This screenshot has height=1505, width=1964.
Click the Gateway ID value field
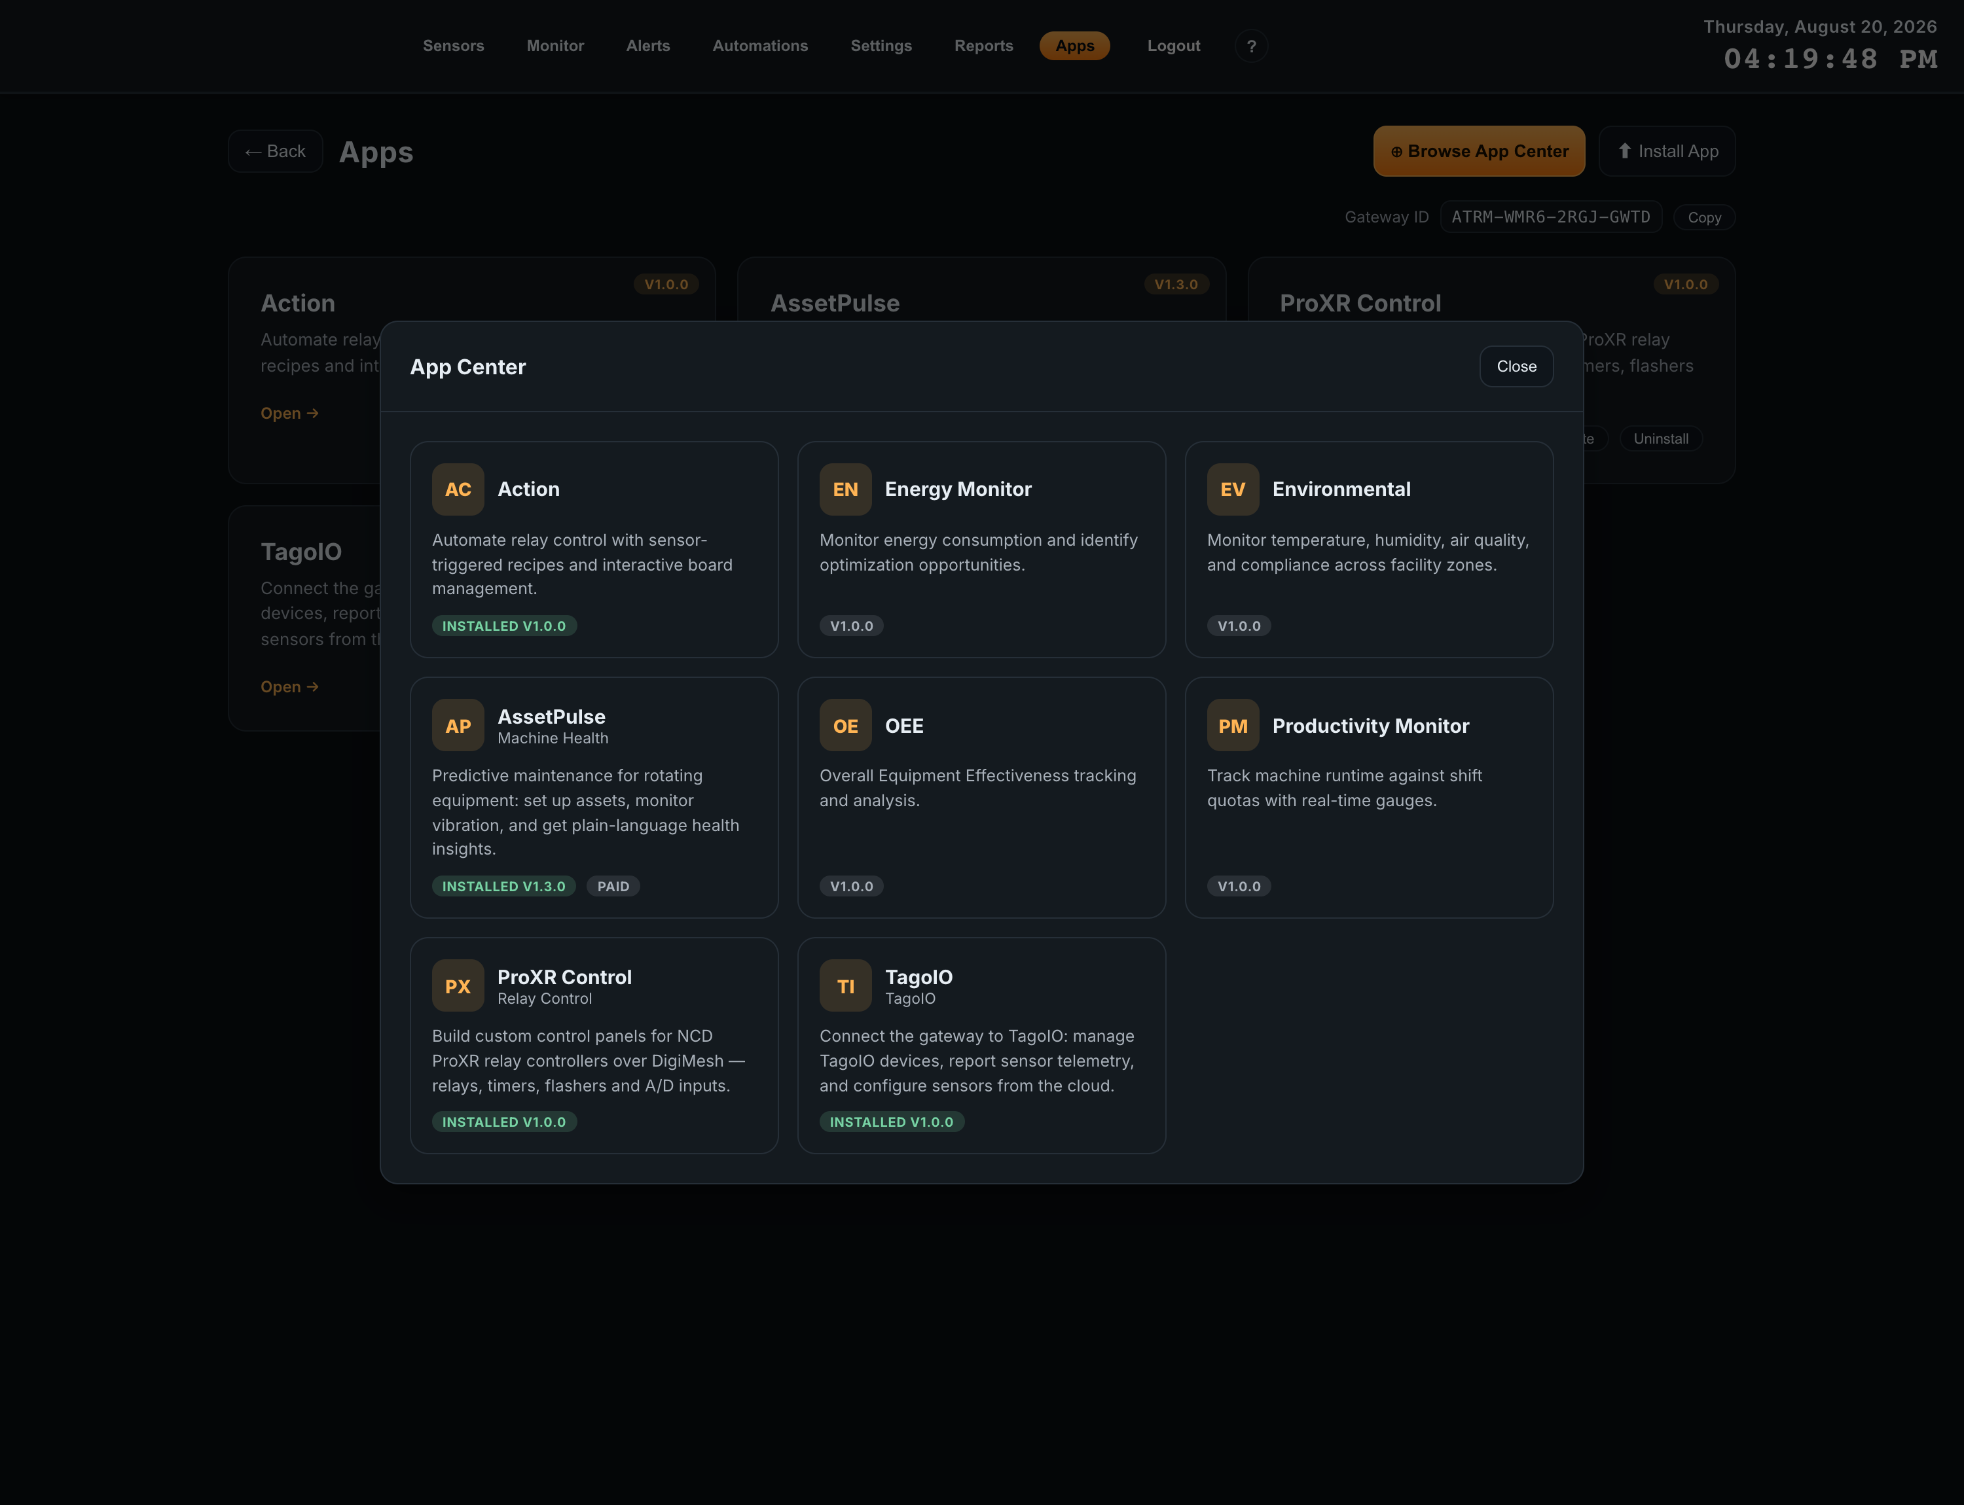point(1551,217)
